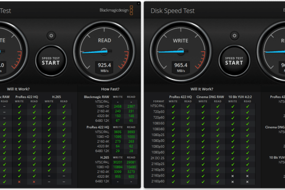Screen dimensions: 285x190
Task: Select H.265 2160 4K read value 3273
Action: tap(131, 172)
